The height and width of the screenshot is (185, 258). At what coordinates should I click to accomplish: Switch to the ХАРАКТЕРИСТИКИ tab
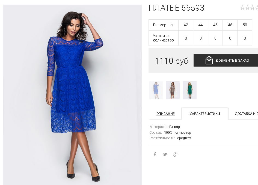point(205,114)
